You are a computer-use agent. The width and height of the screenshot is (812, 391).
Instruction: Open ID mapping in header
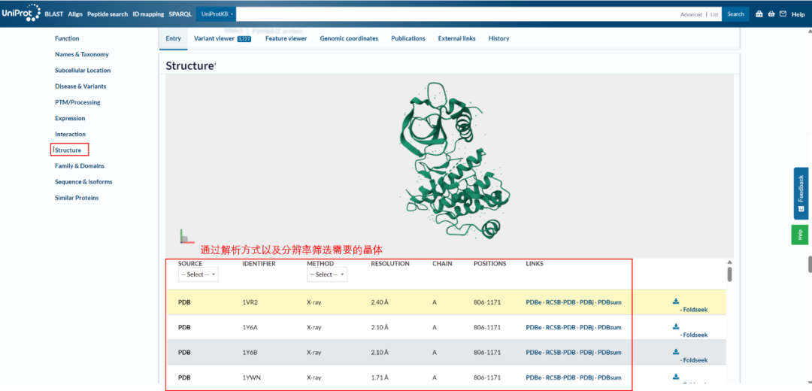pos(148,14)
